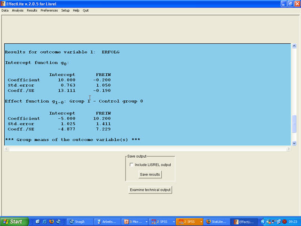Open the SnagIt taskbar item
Viewport: 301px width, 226px height.
[x=79, y=221]
